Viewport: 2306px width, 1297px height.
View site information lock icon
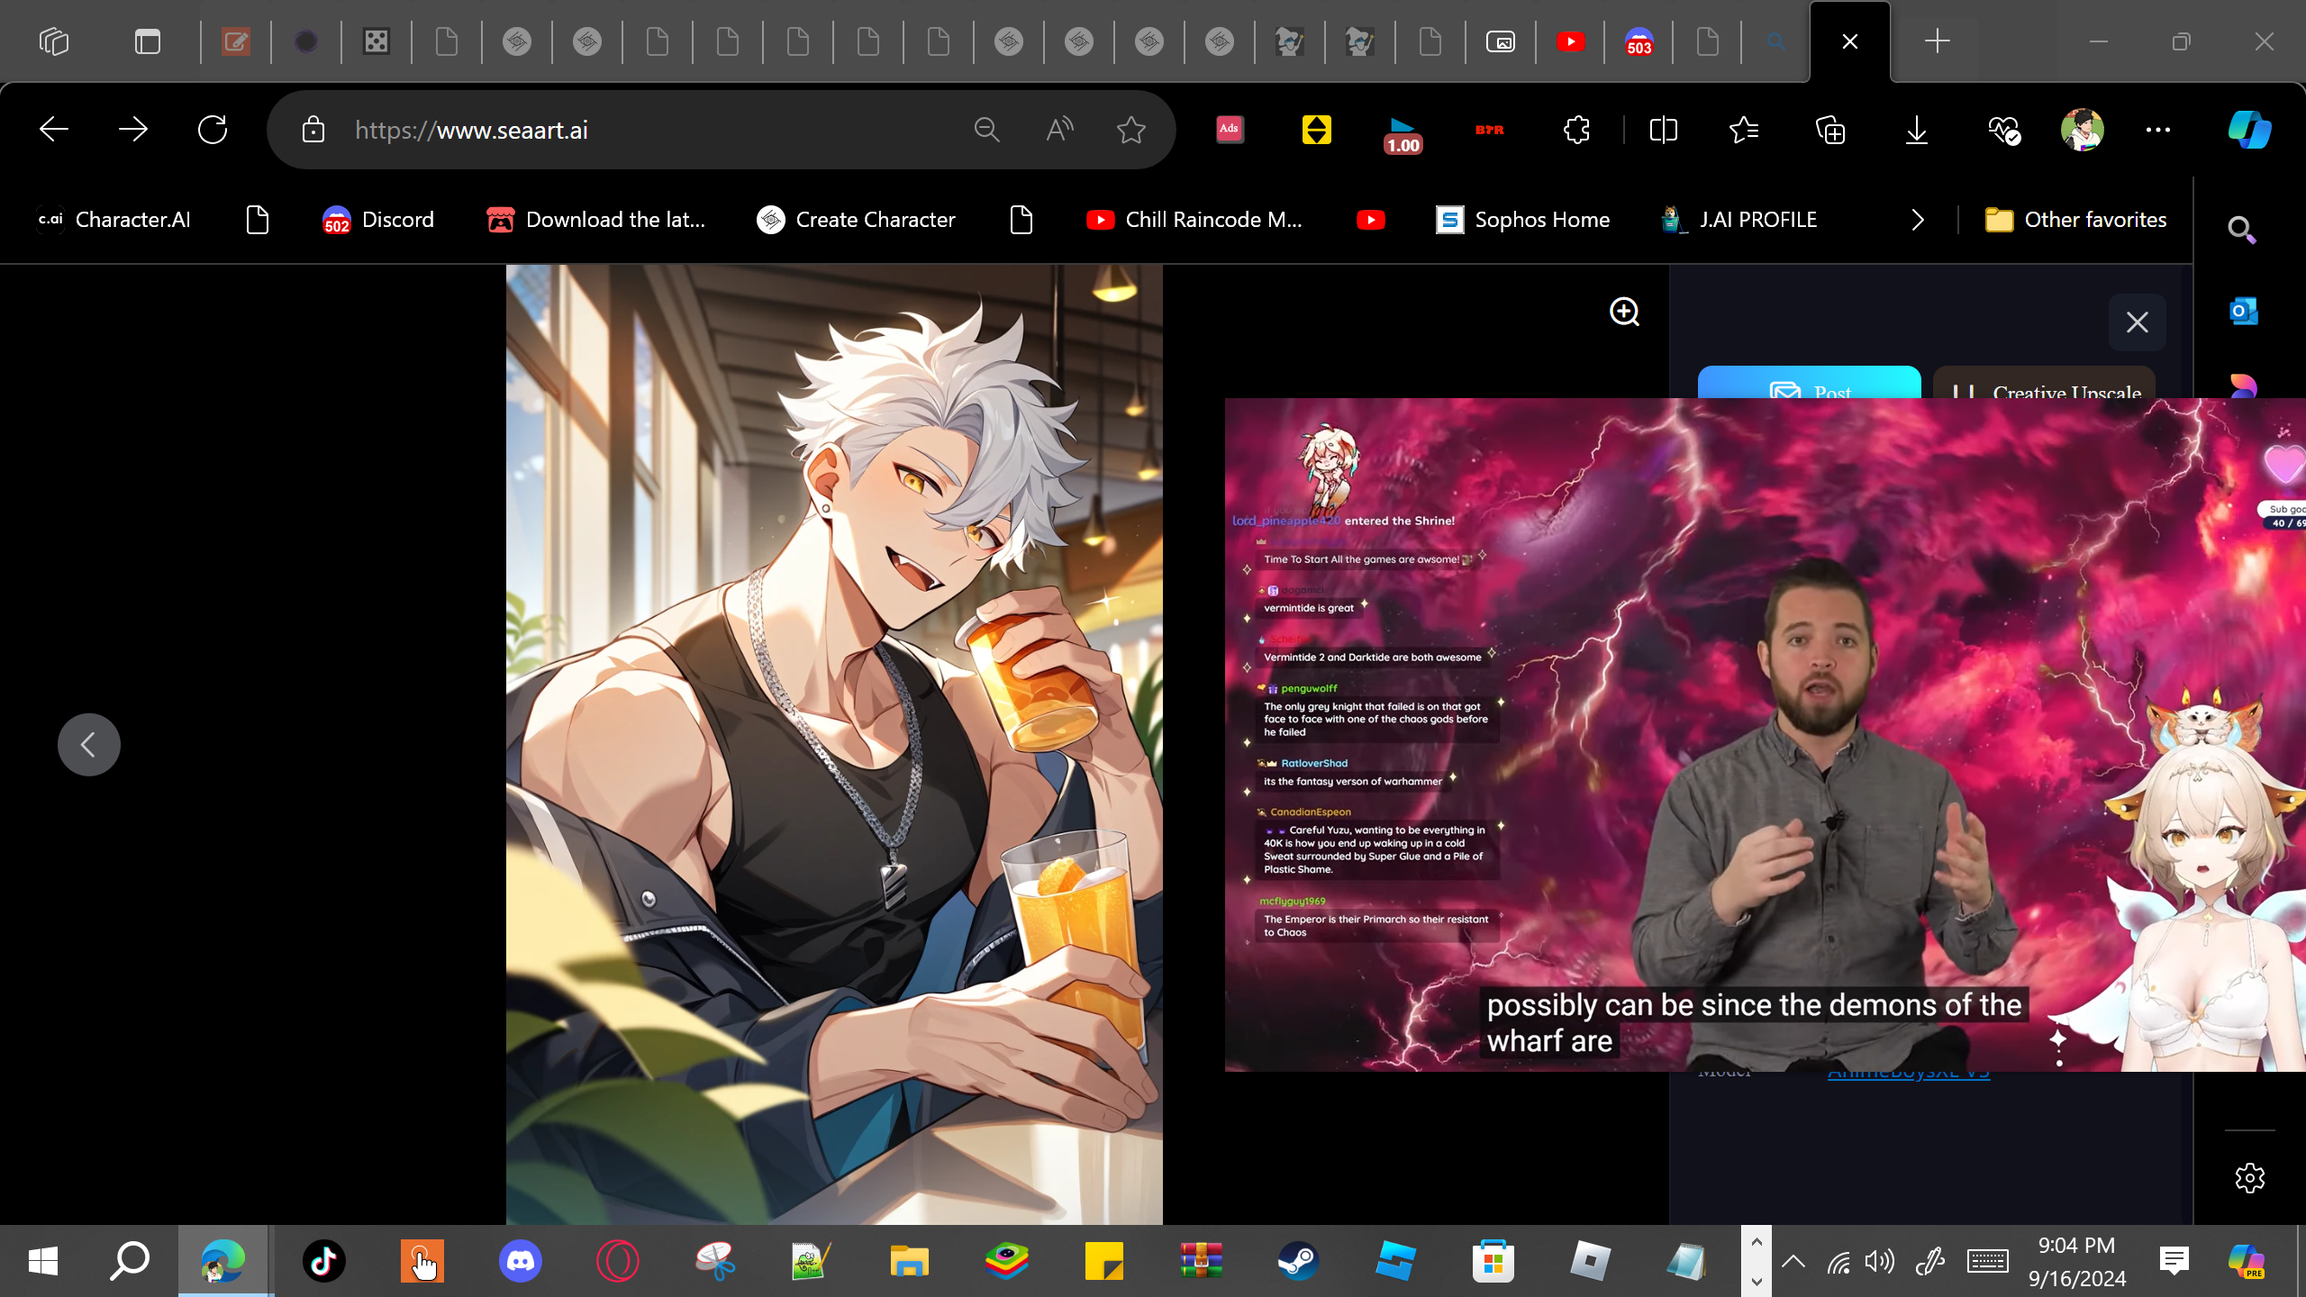(x=313, y=130)
